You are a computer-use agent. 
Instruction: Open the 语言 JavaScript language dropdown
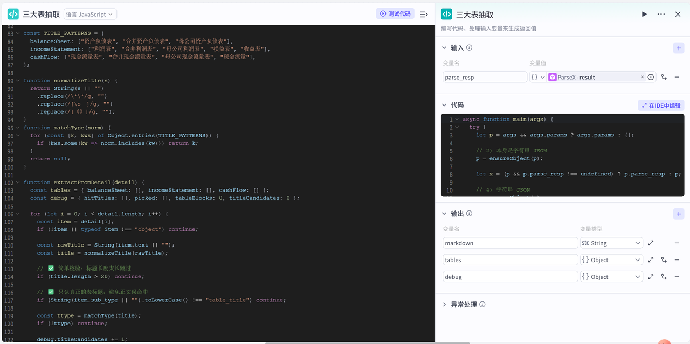coord(90,15)
